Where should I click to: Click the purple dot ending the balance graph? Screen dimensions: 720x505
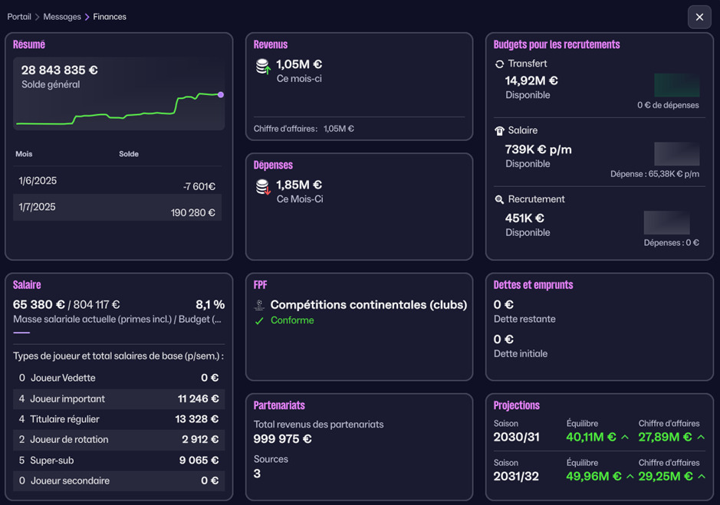(221, 95)
